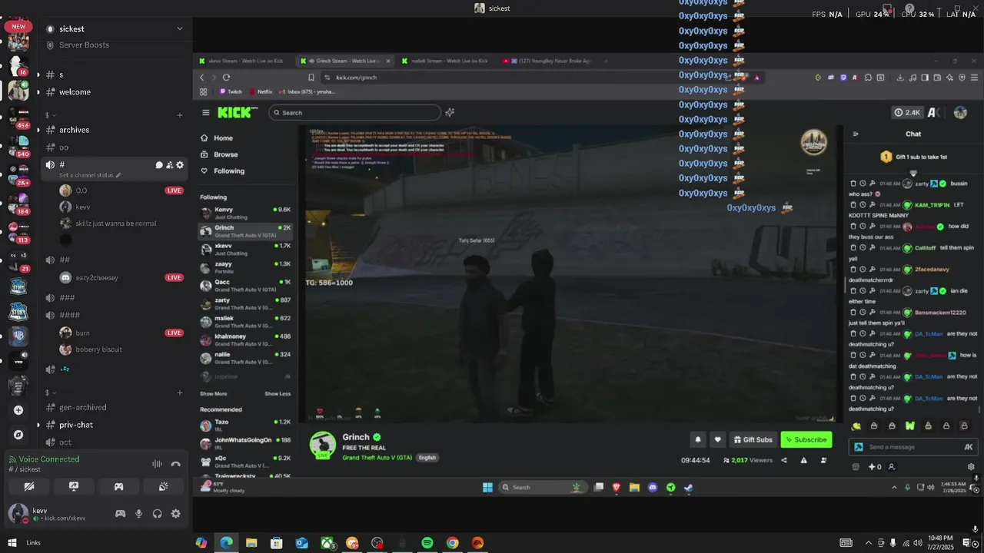The width and height of the screenshot is (984, 553).
Task: Edit # voice channel settings gear
Action: 180,165
